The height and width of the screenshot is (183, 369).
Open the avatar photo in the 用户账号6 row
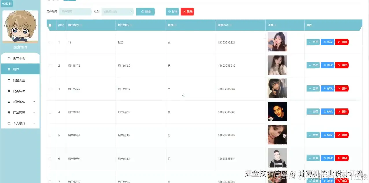coord(277,111)
